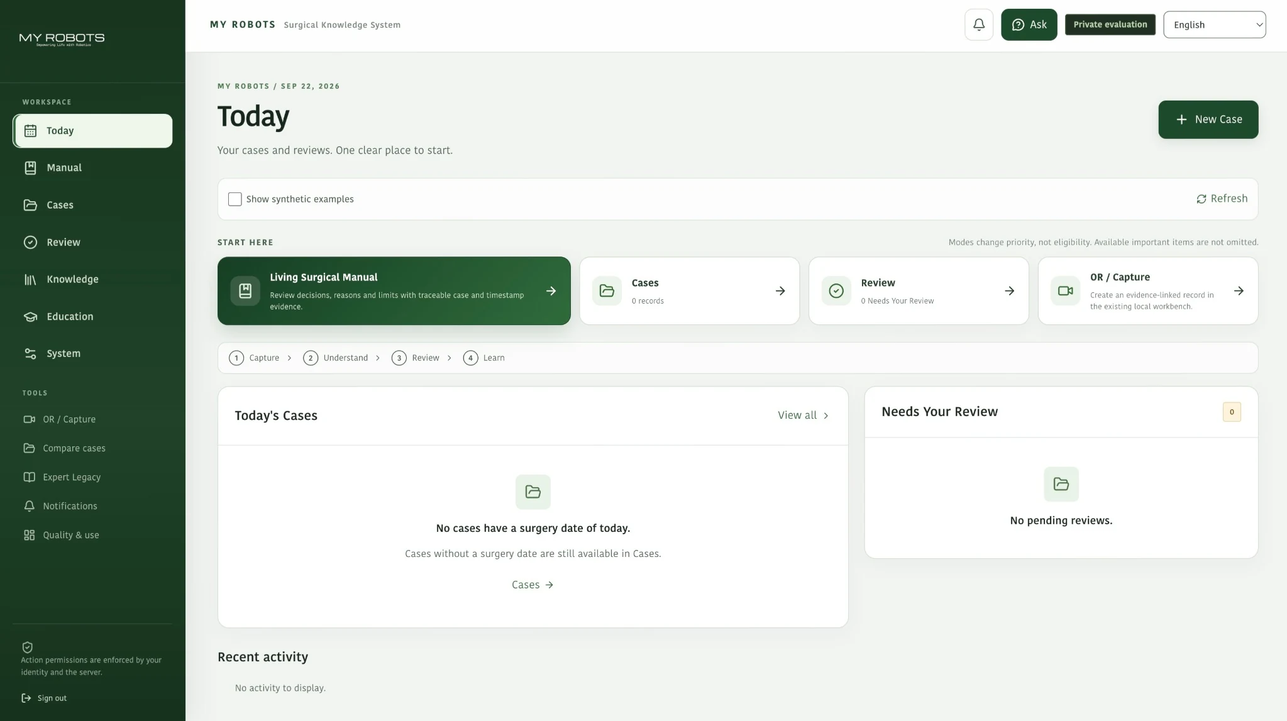Follow the Cases link in empty state
This screenshot has width=1287, height=721.
pyautogui.click(x=533, y=585)
